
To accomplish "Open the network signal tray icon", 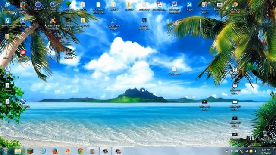I will coord(246,151).
